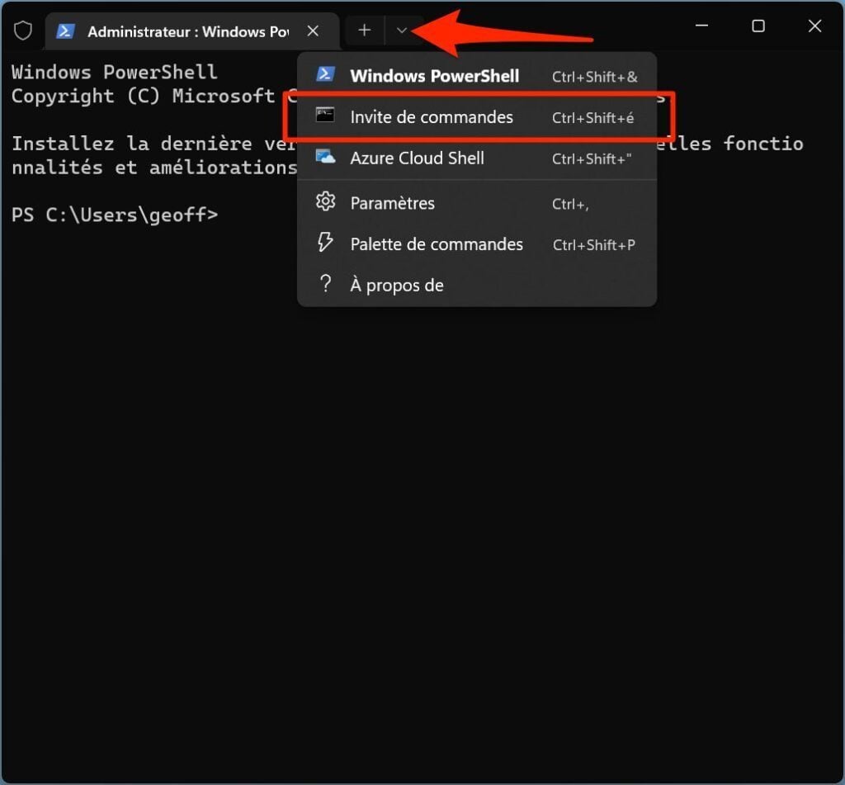The width and height of the screenshot is (845, 785).
Task: Click the Copyright (C) Microsoft line
Action: [154, 96]
